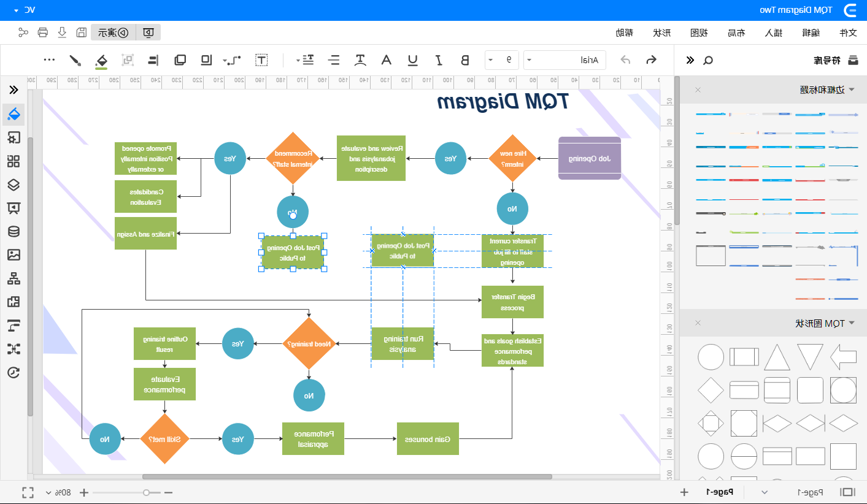Click the align shapes icon
The height and width of the screenshot is (504, 867).
[153, 60]
